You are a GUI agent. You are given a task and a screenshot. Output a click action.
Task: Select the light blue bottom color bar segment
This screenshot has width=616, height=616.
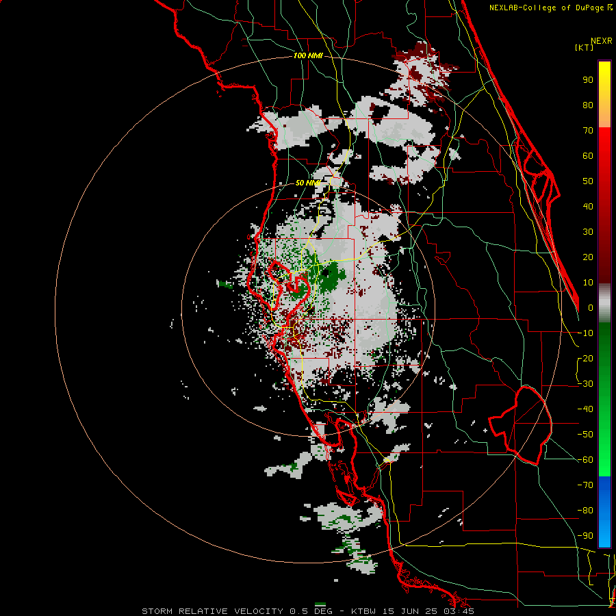click(604, 532)
